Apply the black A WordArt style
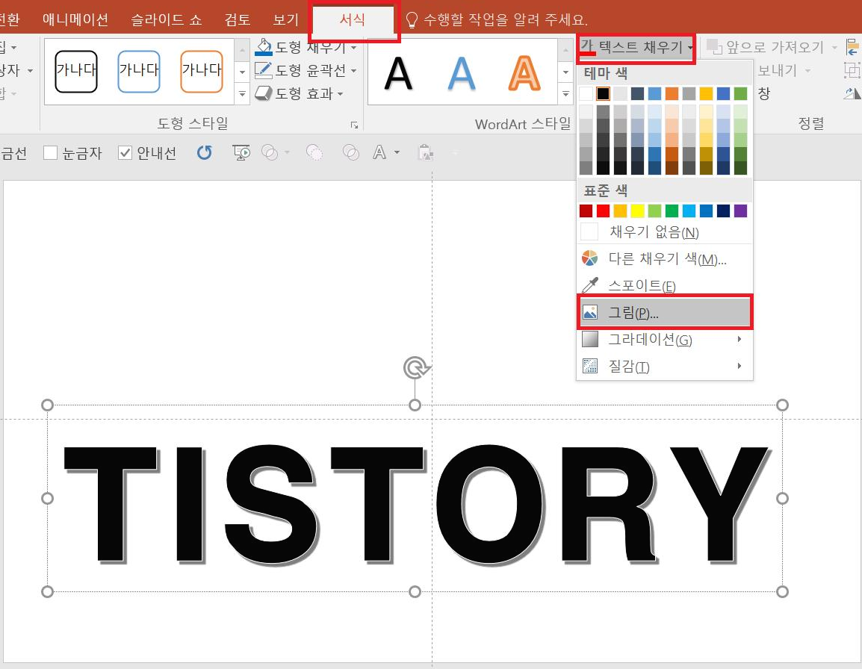Screen dimensions: 862x669 [x=398, y=73]
